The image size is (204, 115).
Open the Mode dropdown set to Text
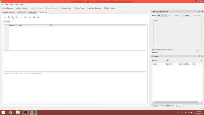click(160, 16)
